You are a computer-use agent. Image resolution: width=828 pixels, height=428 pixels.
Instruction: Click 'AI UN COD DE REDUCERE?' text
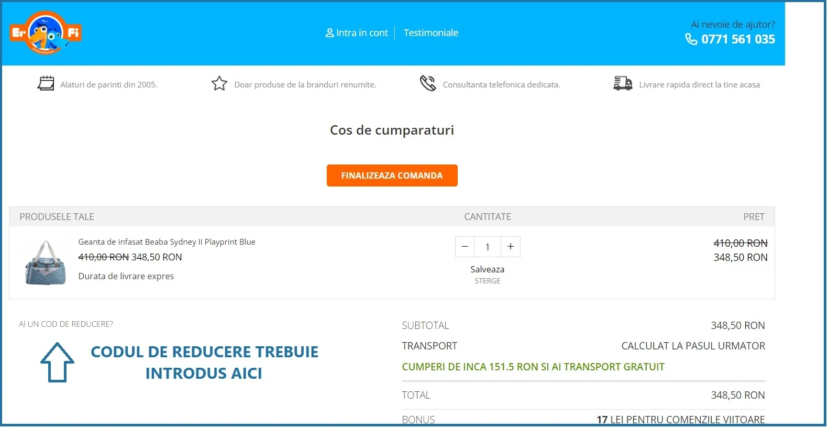[66, 324]
